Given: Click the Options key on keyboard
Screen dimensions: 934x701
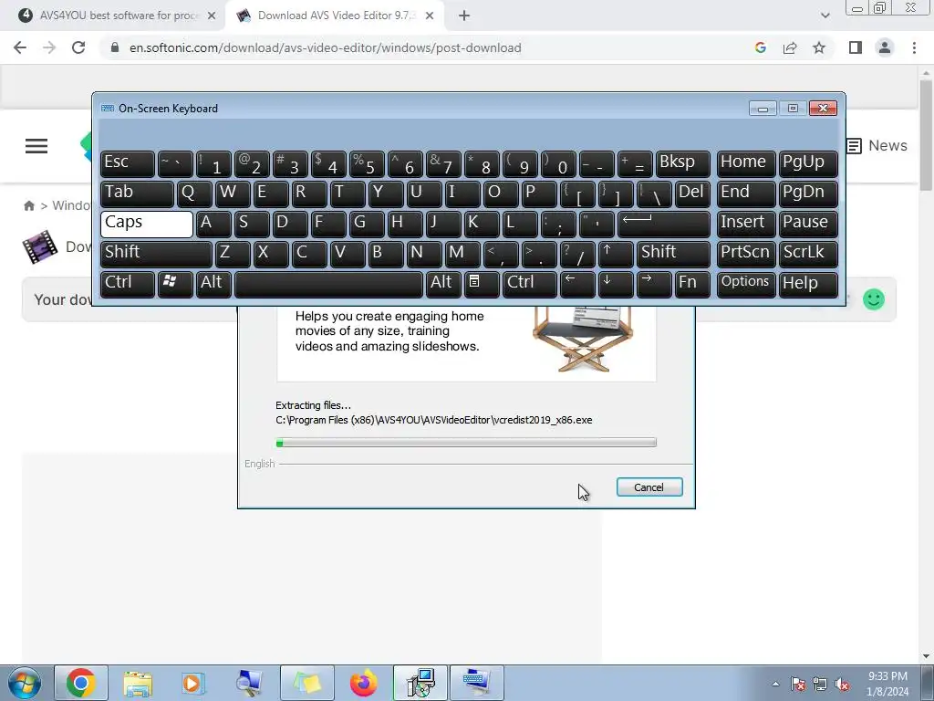Looking at the screenshot, I should coord(746,284).
